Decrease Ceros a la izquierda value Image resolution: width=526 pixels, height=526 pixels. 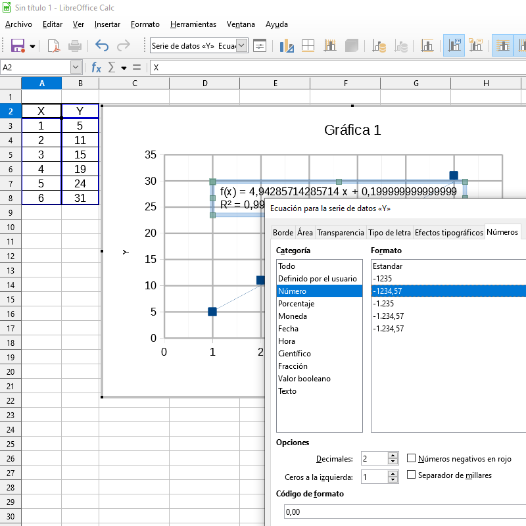point(393,480)
